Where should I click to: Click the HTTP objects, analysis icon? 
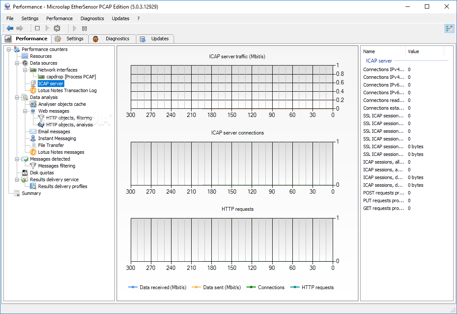pos(42,125)
